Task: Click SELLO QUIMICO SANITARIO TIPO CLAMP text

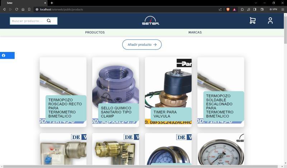Action: [116, 112]
